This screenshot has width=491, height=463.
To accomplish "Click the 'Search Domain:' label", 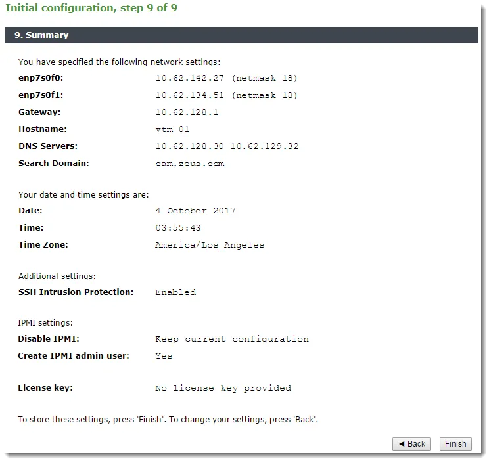I will (x=53, y=163).
